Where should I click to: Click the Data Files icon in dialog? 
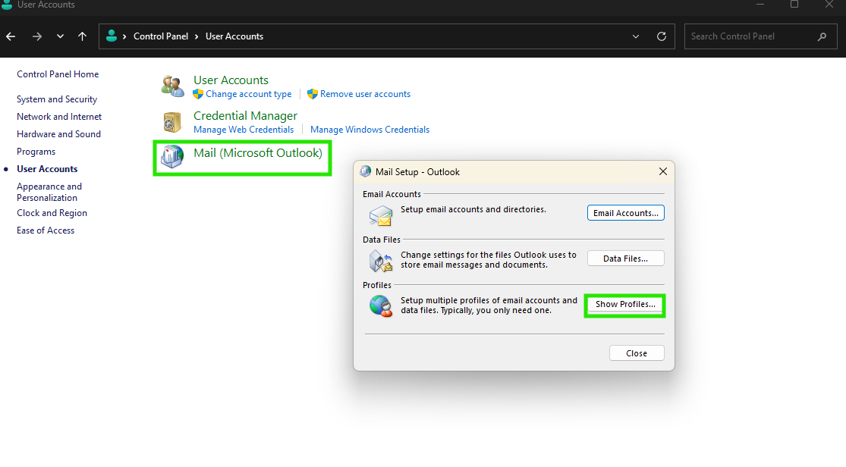tap(380, 261)
